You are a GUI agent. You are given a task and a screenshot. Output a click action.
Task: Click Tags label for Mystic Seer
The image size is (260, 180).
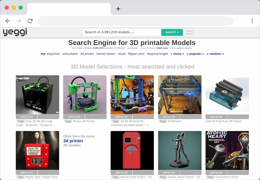(x=21, y=177)
